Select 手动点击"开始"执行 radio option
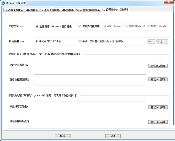 point(37,41)
